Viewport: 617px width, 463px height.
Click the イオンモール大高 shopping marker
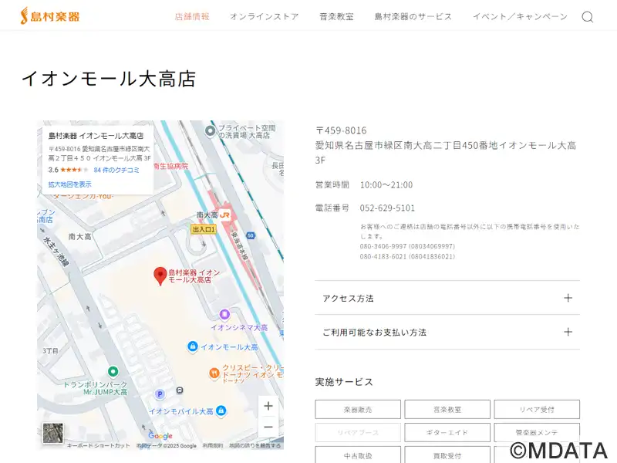click(x=192, y=346)
